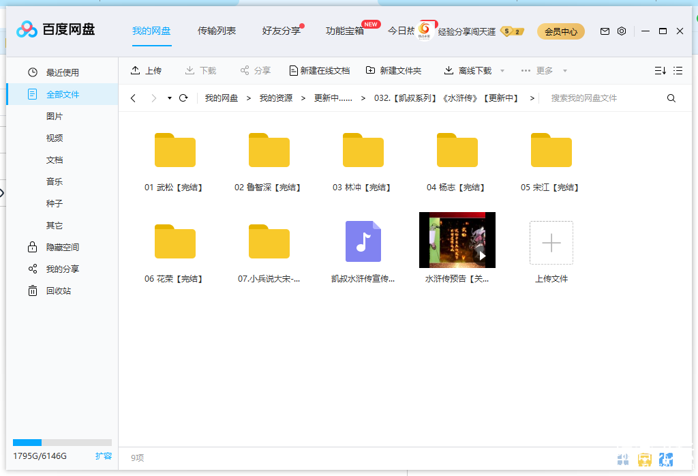Select the 凯叔水浒传宣传 audio file icon

point(363,241)
